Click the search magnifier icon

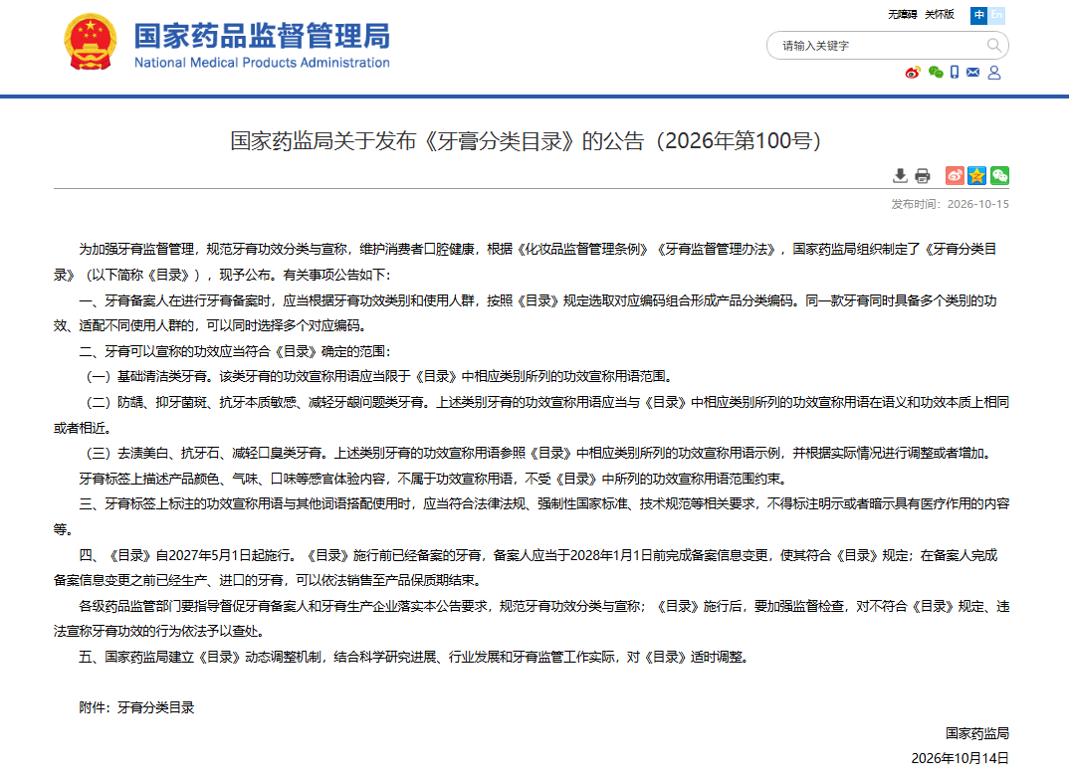994,46
